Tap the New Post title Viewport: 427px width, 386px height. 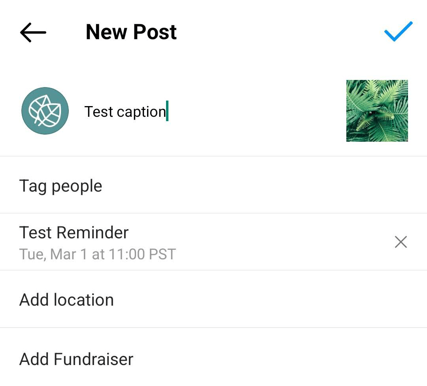pos(131,32)
